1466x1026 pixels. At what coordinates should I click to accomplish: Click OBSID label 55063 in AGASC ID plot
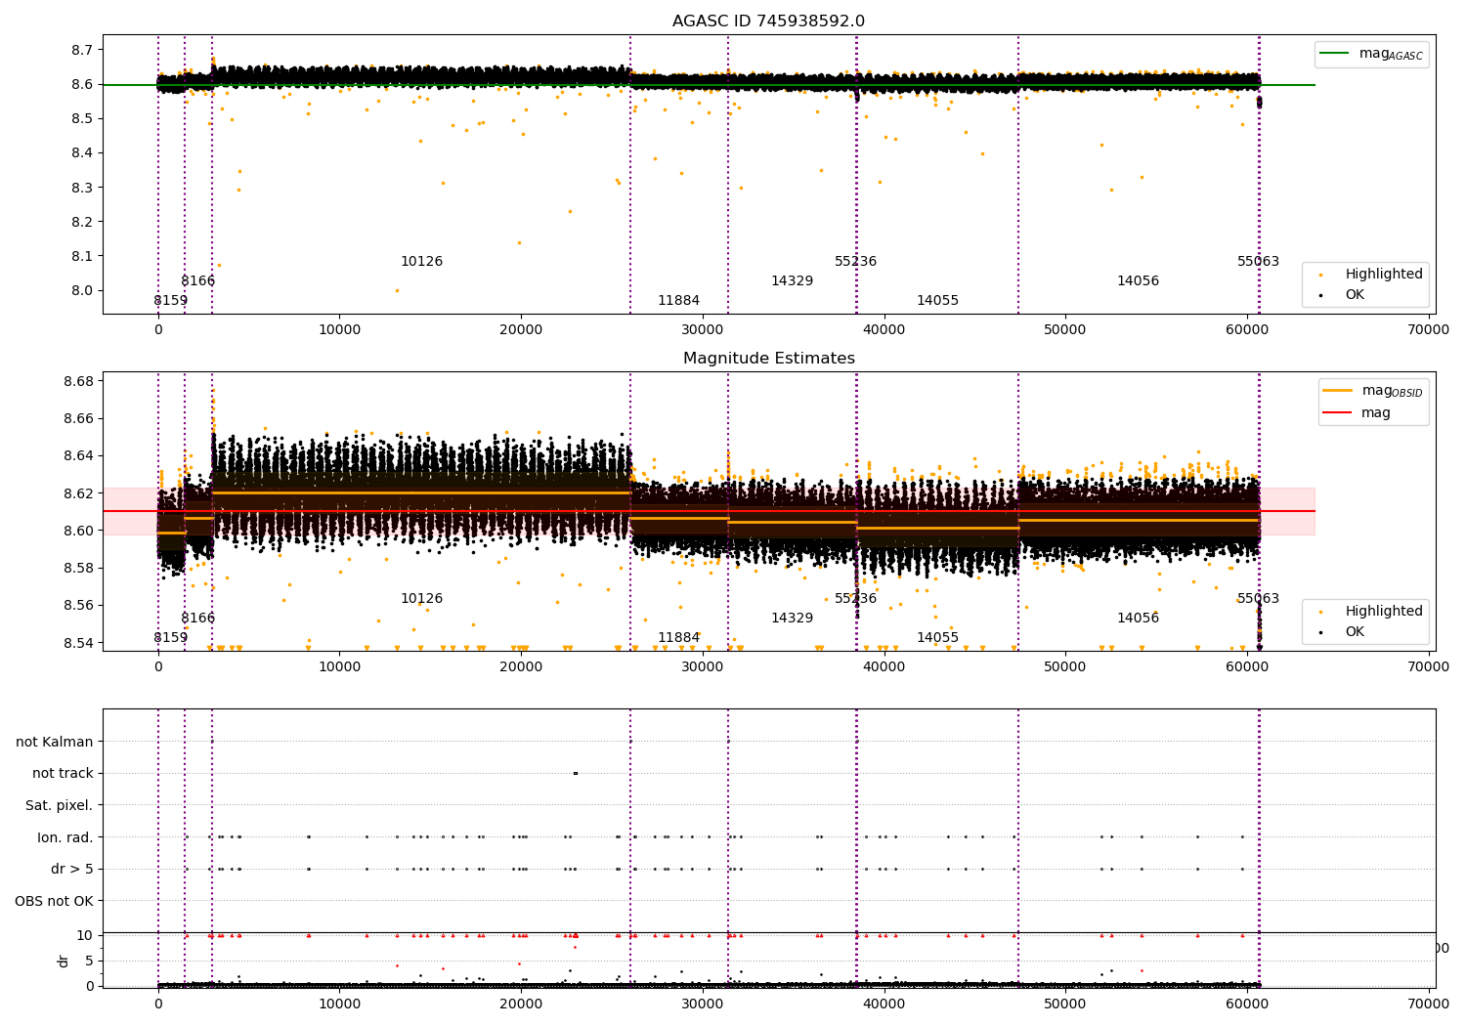[1258, 262]
